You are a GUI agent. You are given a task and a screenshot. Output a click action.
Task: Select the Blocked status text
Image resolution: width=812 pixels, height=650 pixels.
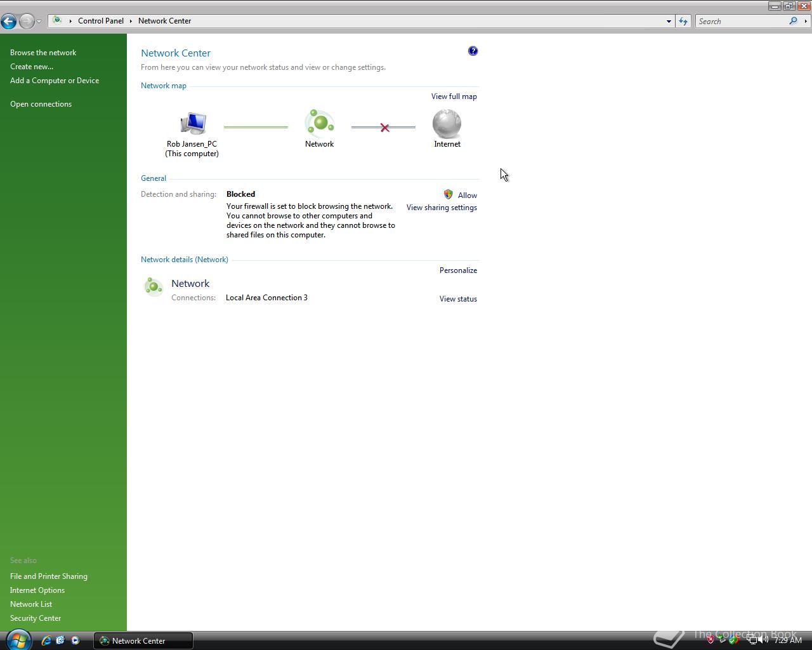coord(240,194)
